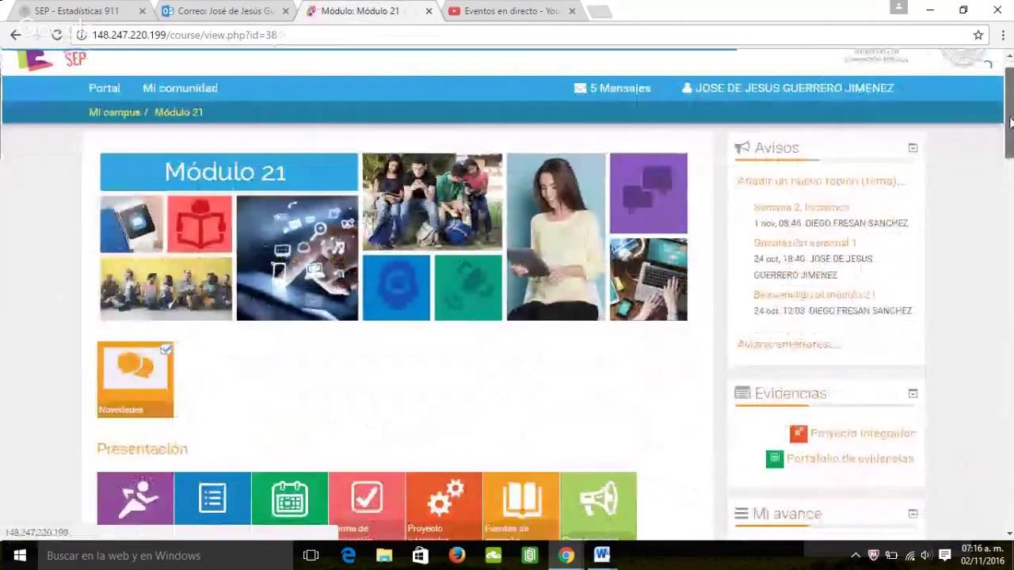The image size is (1014, 570).
Task: Open the announcement dated 24 oct, 12:03
Action: point(814,294)
